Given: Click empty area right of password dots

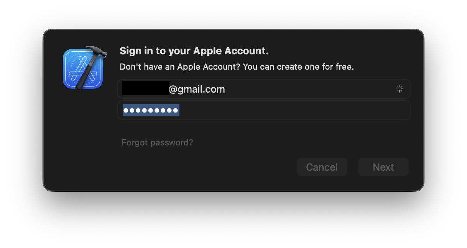Looking at the screenshot, I should point(291,111).
